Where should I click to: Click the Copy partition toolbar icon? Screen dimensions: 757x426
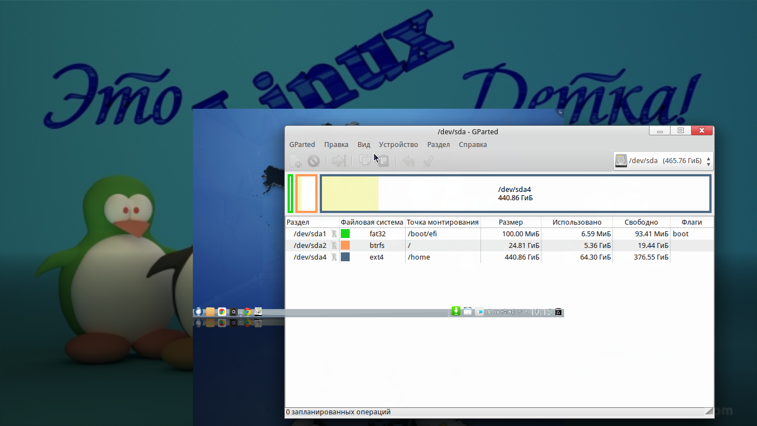point(365,161)
